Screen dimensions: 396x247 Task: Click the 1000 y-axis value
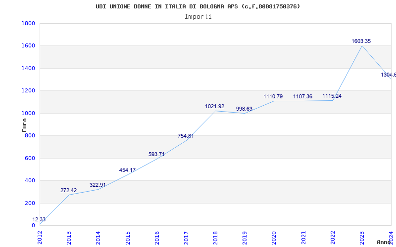pyautogui.click(x=28, y=114)
